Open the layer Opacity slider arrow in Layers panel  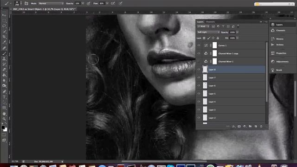click(x=237, y=32)
